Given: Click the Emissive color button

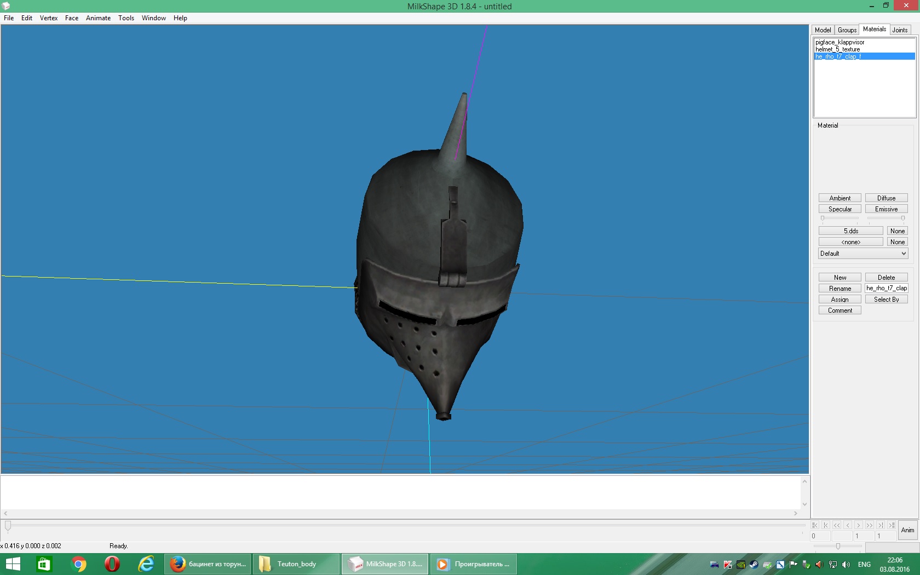Looking at the screenshot, I should tap(887, 209).
